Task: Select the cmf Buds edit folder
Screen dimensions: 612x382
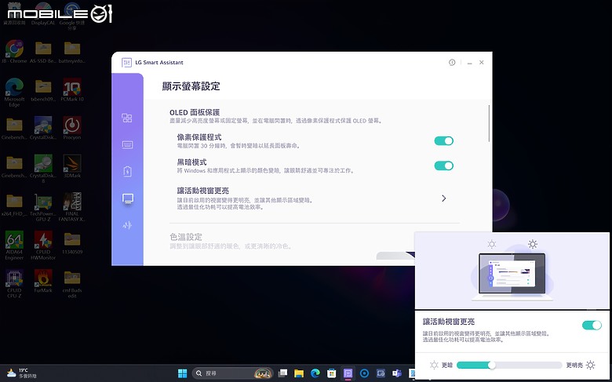Action: (x=72, y=284)
